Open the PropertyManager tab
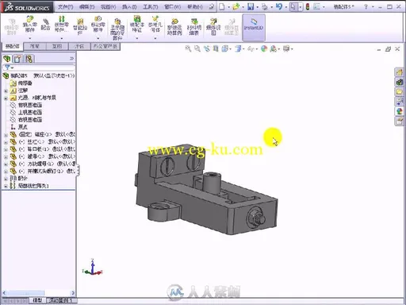The image size is (406, 305). click(x=18, y=59)
